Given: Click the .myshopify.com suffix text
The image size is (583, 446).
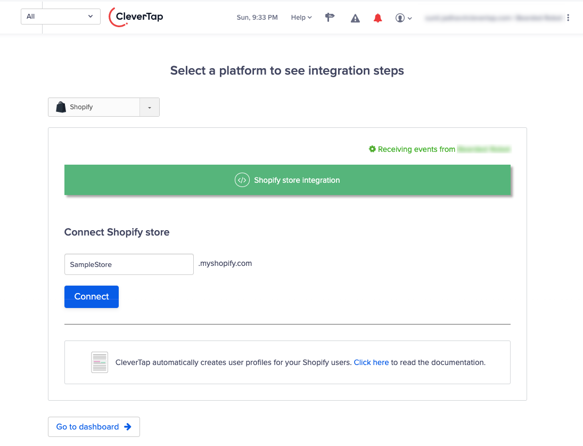Looking at the screenshot, I should 225,263.
